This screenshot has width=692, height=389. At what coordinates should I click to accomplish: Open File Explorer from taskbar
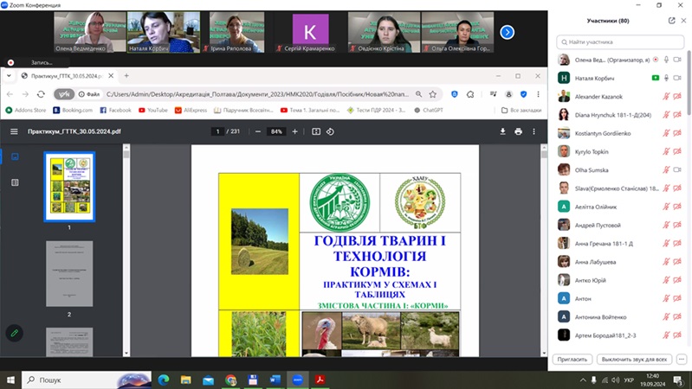186,379
